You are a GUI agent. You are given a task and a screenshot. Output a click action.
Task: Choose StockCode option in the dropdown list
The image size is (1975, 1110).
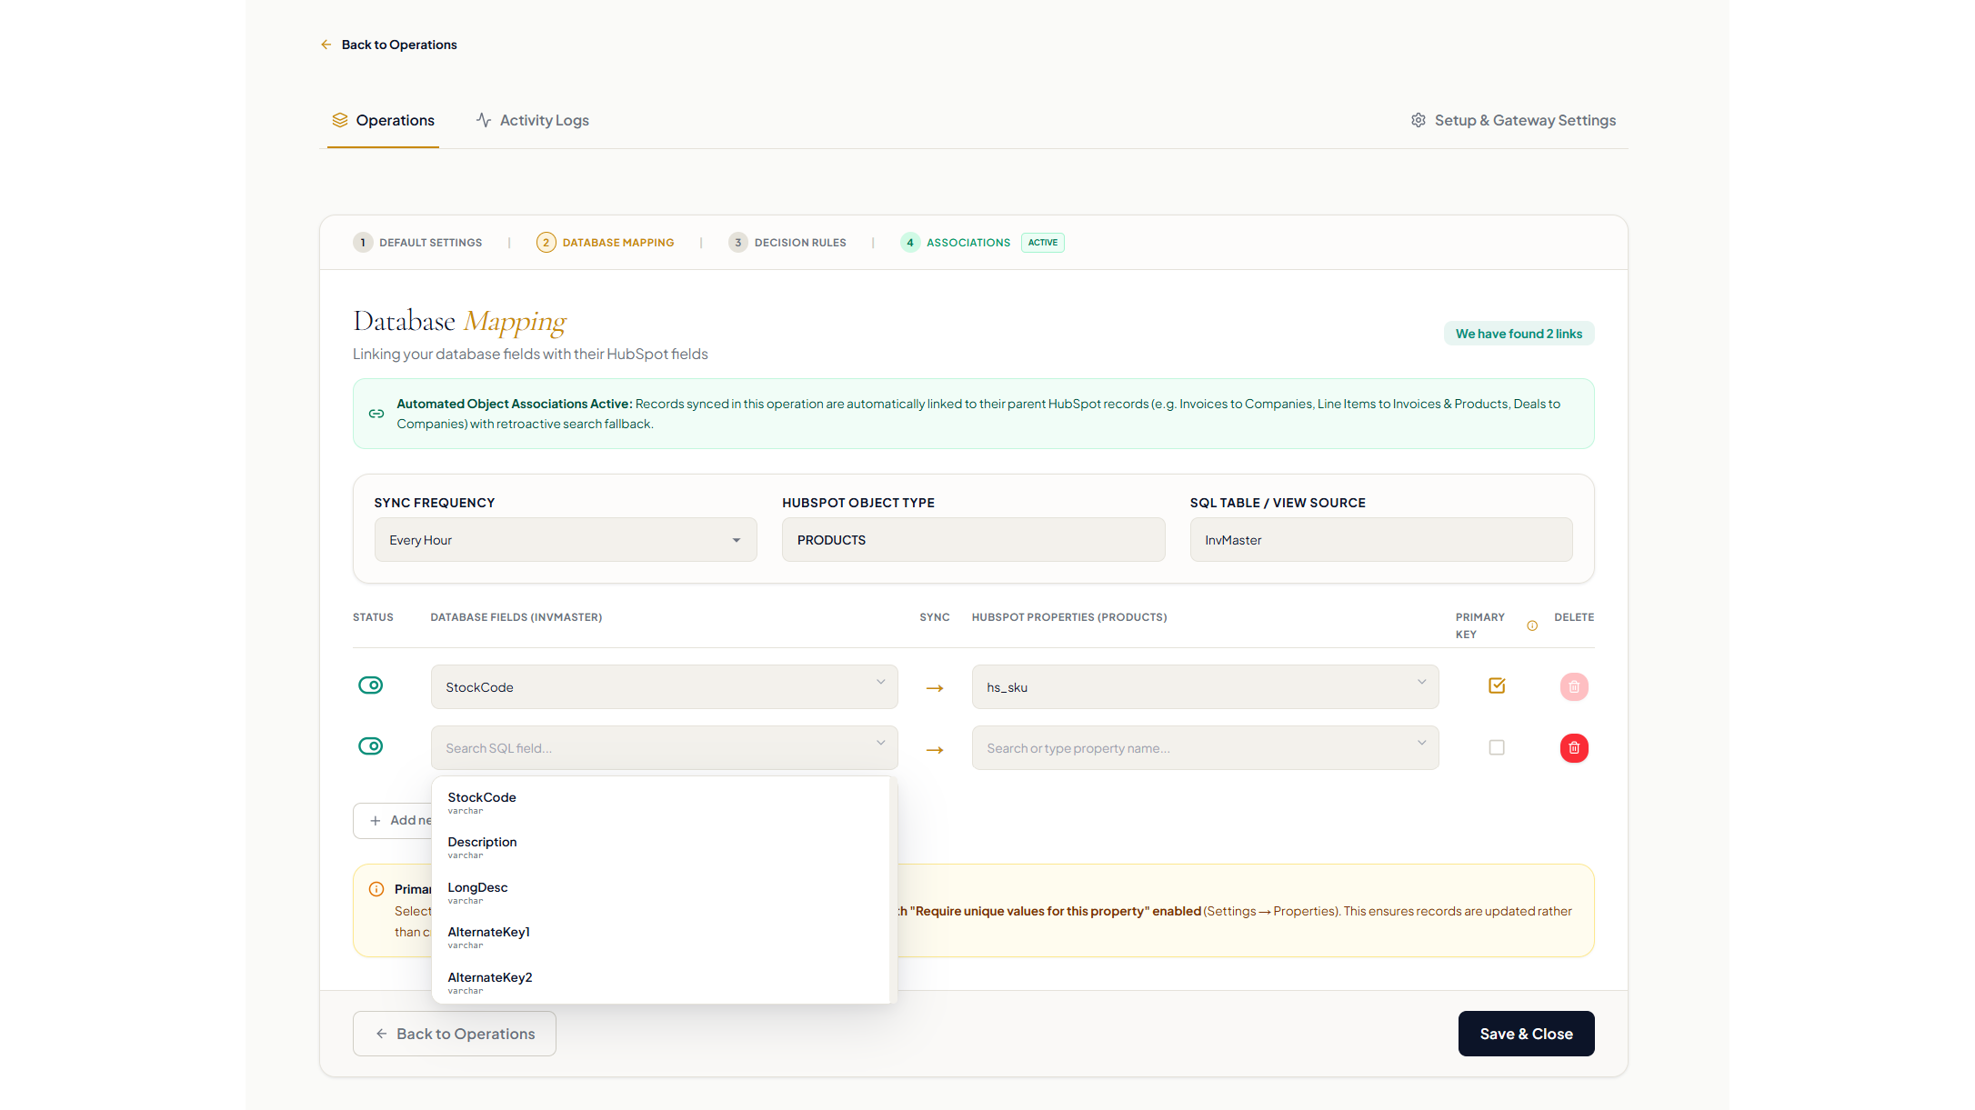click(661, 803)
